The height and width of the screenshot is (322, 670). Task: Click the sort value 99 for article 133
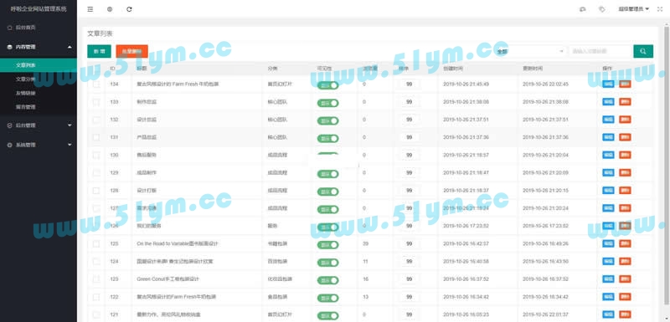(409, 102)
